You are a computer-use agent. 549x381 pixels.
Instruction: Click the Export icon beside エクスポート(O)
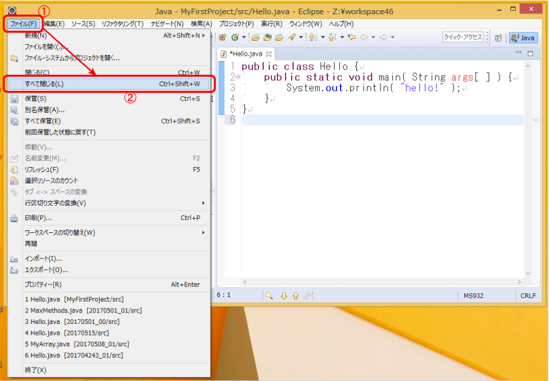pyautogui.click(x=14, y=270)
